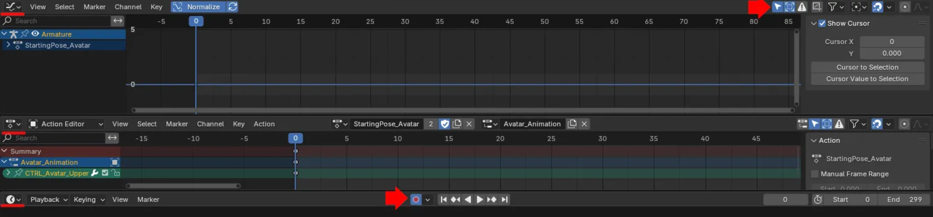Screen dimensions: 933x217
Task: Toggle Only Show Errors warning icon in Graph Editor
Action: [x=802, y=7]
